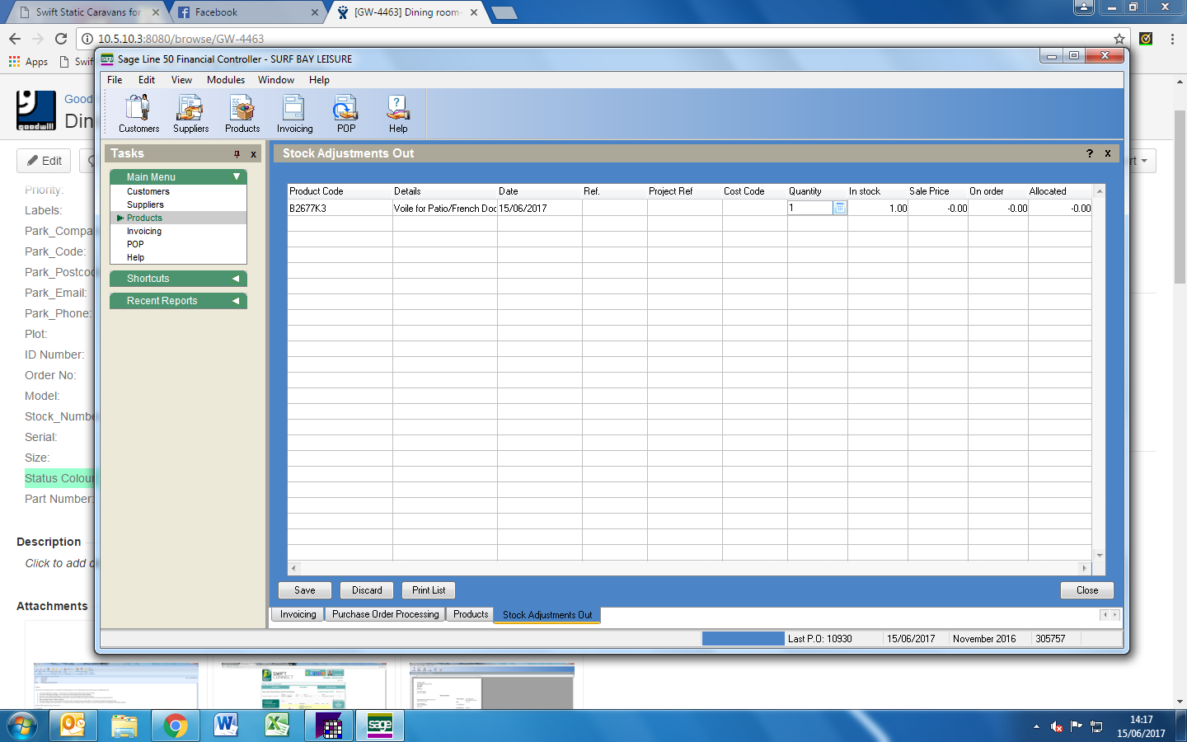
Task: Close the Stock Adjustments Out pane
Action: [1108, 153]
